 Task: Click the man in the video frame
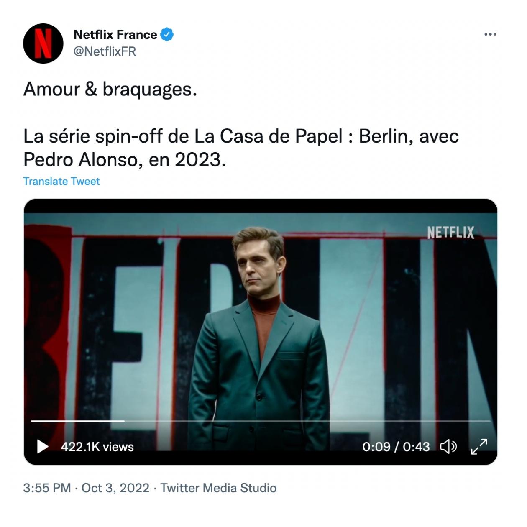pos(259,335)
